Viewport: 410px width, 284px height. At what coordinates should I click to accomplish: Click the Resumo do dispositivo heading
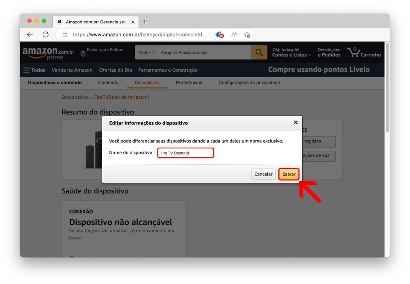(98, 112)
